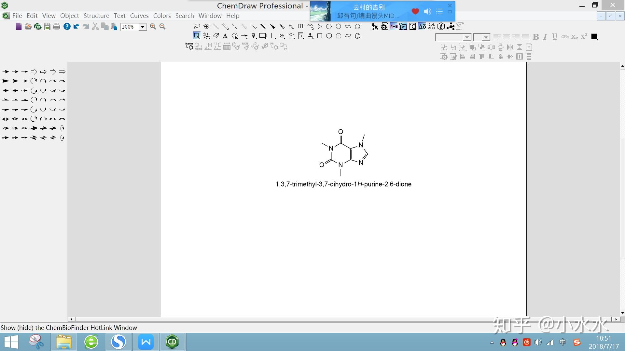
Task: Toggle italic text formatting
Action: point(545,37)
